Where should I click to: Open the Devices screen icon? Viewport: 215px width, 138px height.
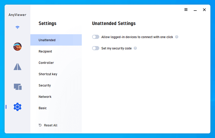(x=17, y=87)
